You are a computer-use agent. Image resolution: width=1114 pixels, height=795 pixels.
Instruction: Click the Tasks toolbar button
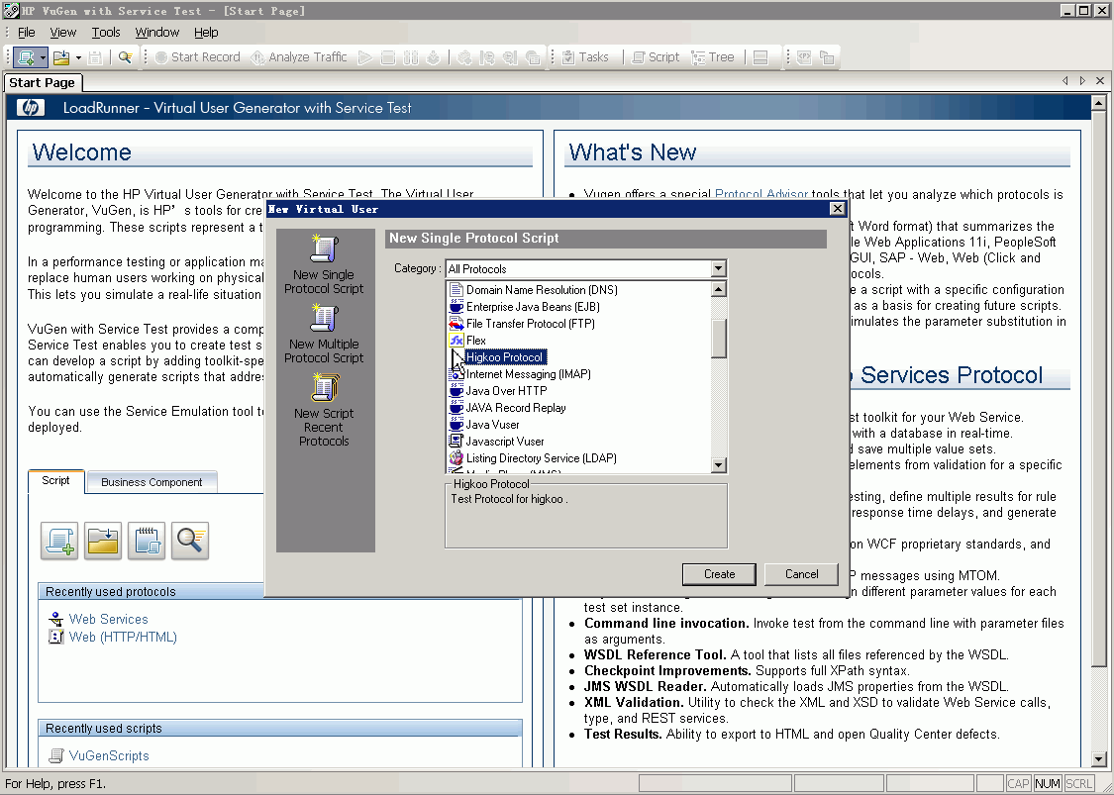click(x=585, y=57)
